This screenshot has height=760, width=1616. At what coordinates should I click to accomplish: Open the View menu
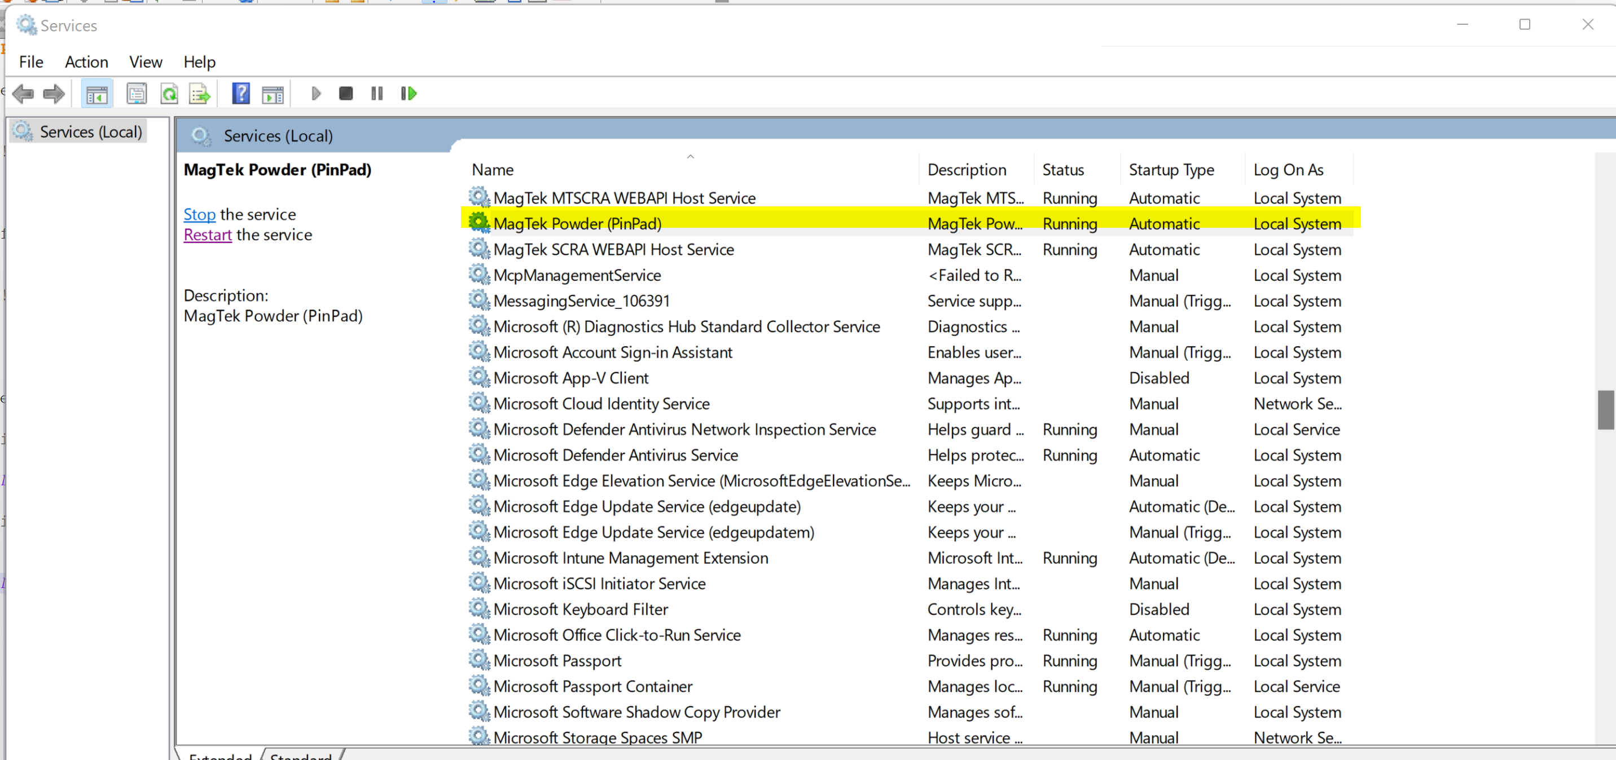(146, 62)
